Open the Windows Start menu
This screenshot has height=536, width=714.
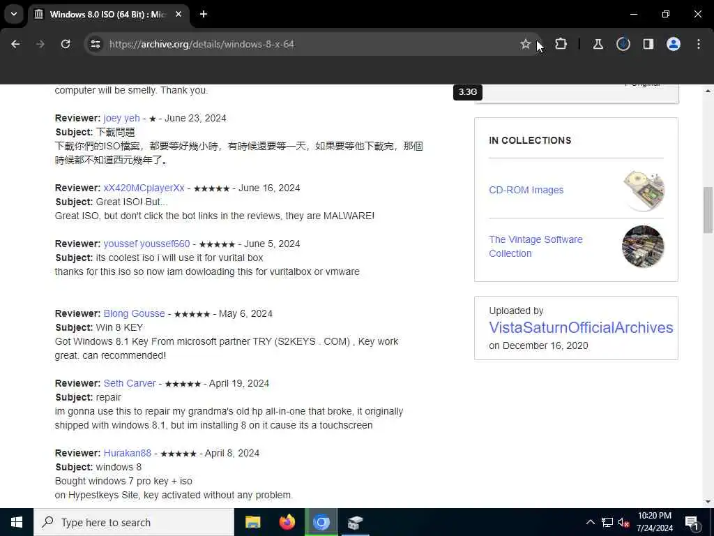[17, 522]
